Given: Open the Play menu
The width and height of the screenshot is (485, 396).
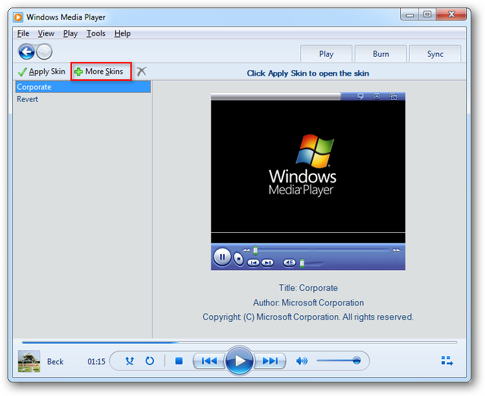Looking at the screenshot, I should [x=70, y=33].
